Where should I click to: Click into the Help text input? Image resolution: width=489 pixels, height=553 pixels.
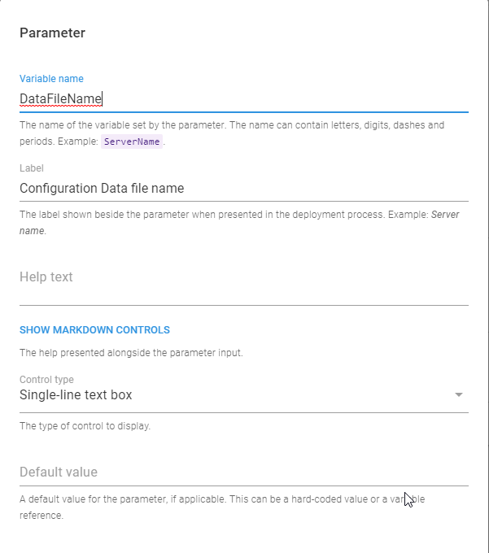coord(243,277)
